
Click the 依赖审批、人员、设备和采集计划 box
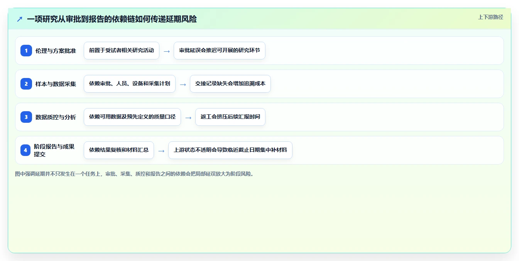coord(130,84)
